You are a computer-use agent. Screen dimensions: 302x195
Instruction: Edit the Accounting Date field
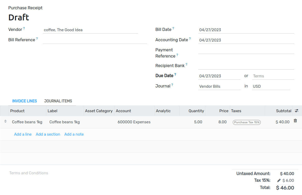pos(246,40)
